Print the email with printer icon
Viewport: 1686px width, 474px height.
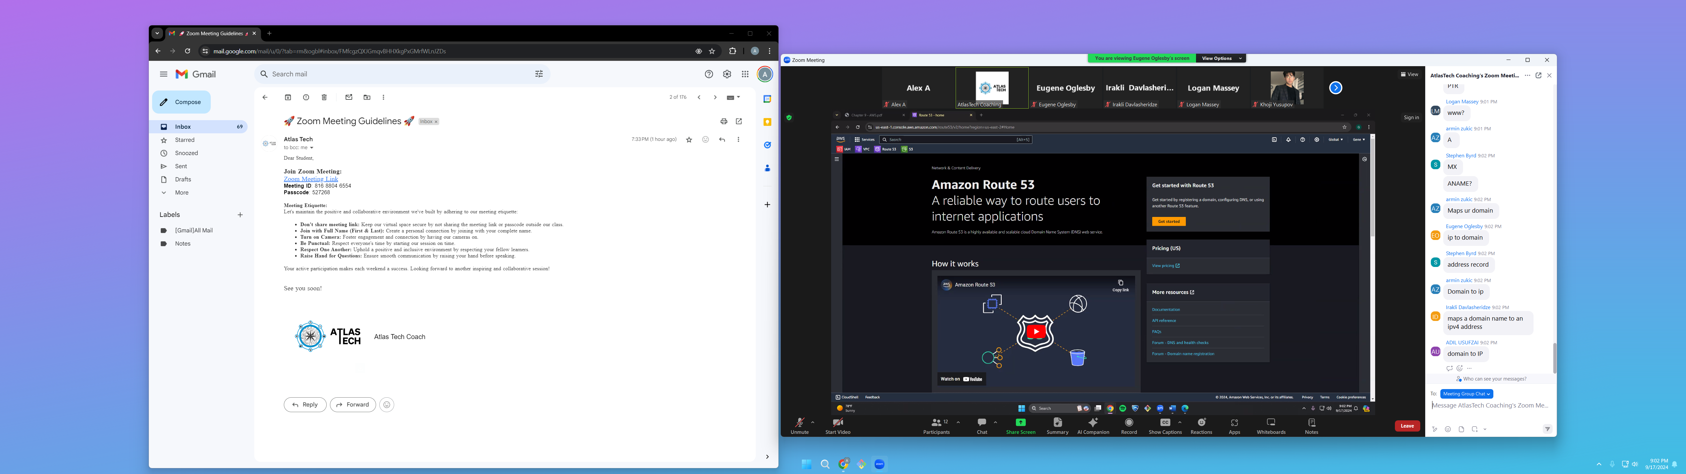click(x=723, y=121)
